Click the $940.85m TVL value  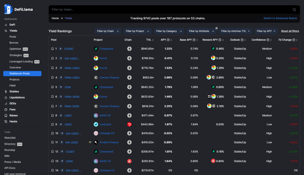pyautogui.click(x=147, y=49)
